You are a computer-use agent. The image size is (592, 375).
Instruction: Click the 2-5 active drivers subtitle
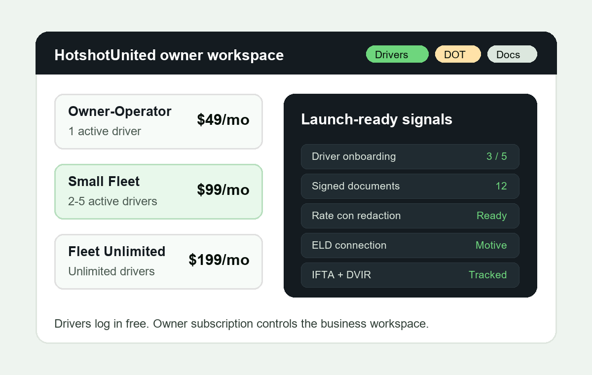pos(112,201)
